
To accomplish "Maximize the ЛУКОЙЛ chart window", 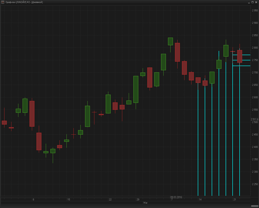I will [253, 2].
